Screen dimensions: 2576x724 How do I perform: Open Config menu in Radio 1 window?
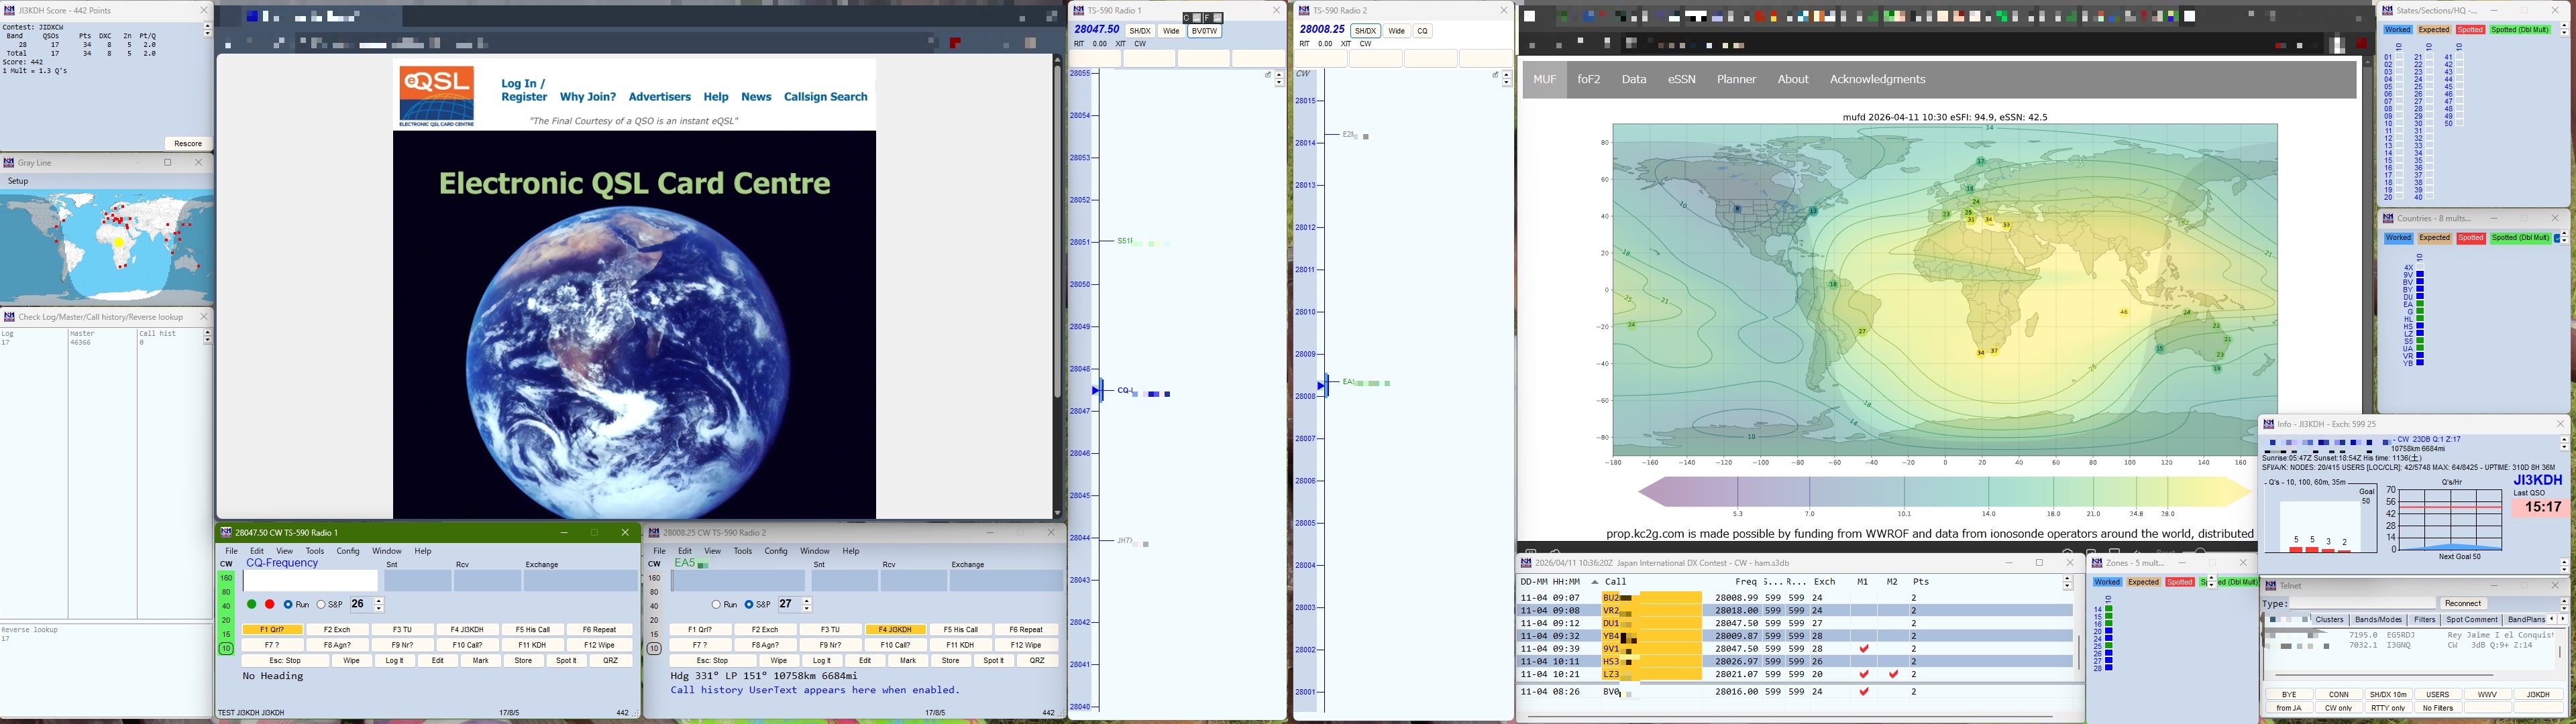click(x=348, y=551)
